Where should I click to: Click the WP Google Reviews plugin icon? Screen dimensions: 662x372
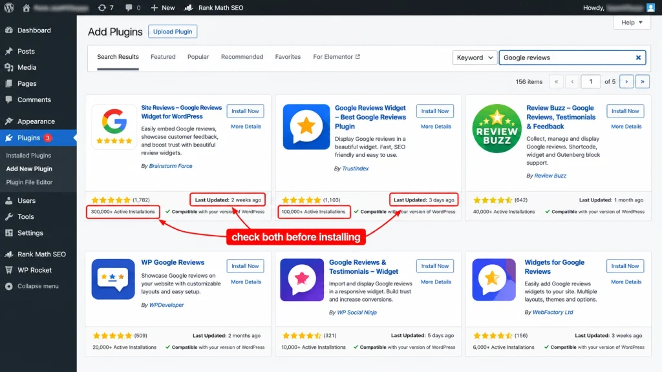pyautogui.click(x=113, y=279)
